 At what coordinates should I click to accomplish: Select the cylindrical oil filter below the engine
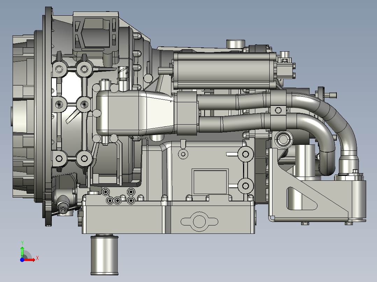[x=104, y=255]
